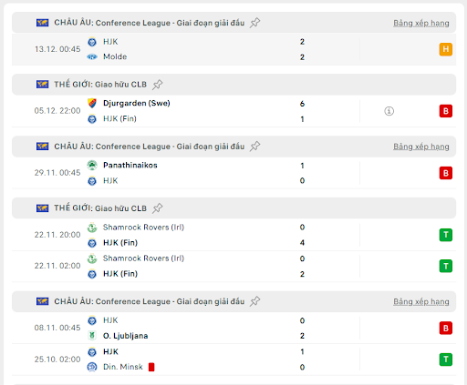The image size is (467, 385).
Task: Click red B badge for Panathinaikos match
Action: 446,173
